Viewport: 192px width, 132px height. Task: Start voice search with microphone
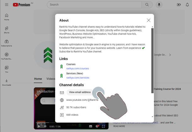[x=159, y=5]
